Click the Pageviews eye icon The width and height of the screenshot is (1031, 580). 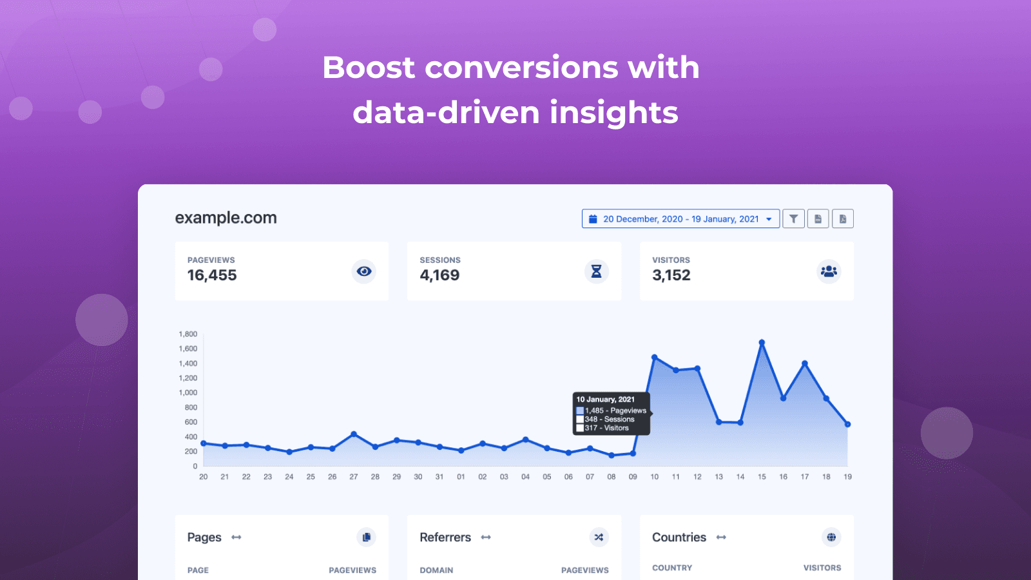pos(363,271)
